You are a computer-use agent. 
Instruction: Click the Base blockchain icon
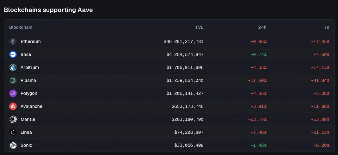[13, 54]
